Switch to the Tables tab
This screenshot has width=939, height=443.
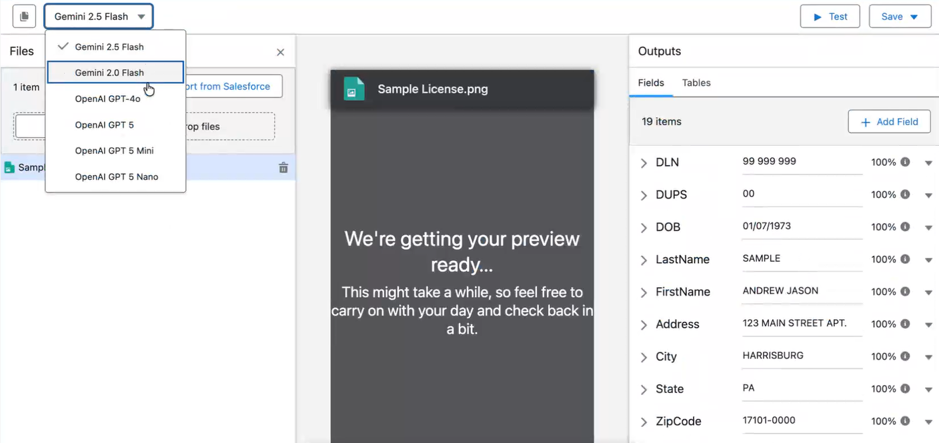point(696,83)
